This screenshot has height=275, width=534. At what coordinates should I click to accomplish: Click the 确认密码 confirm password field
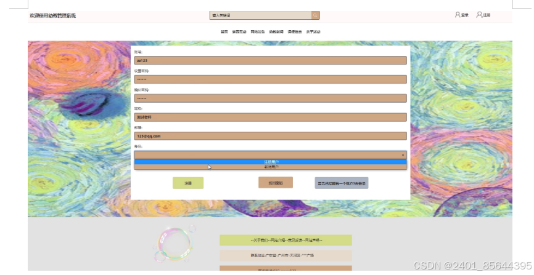click(271, 98)
